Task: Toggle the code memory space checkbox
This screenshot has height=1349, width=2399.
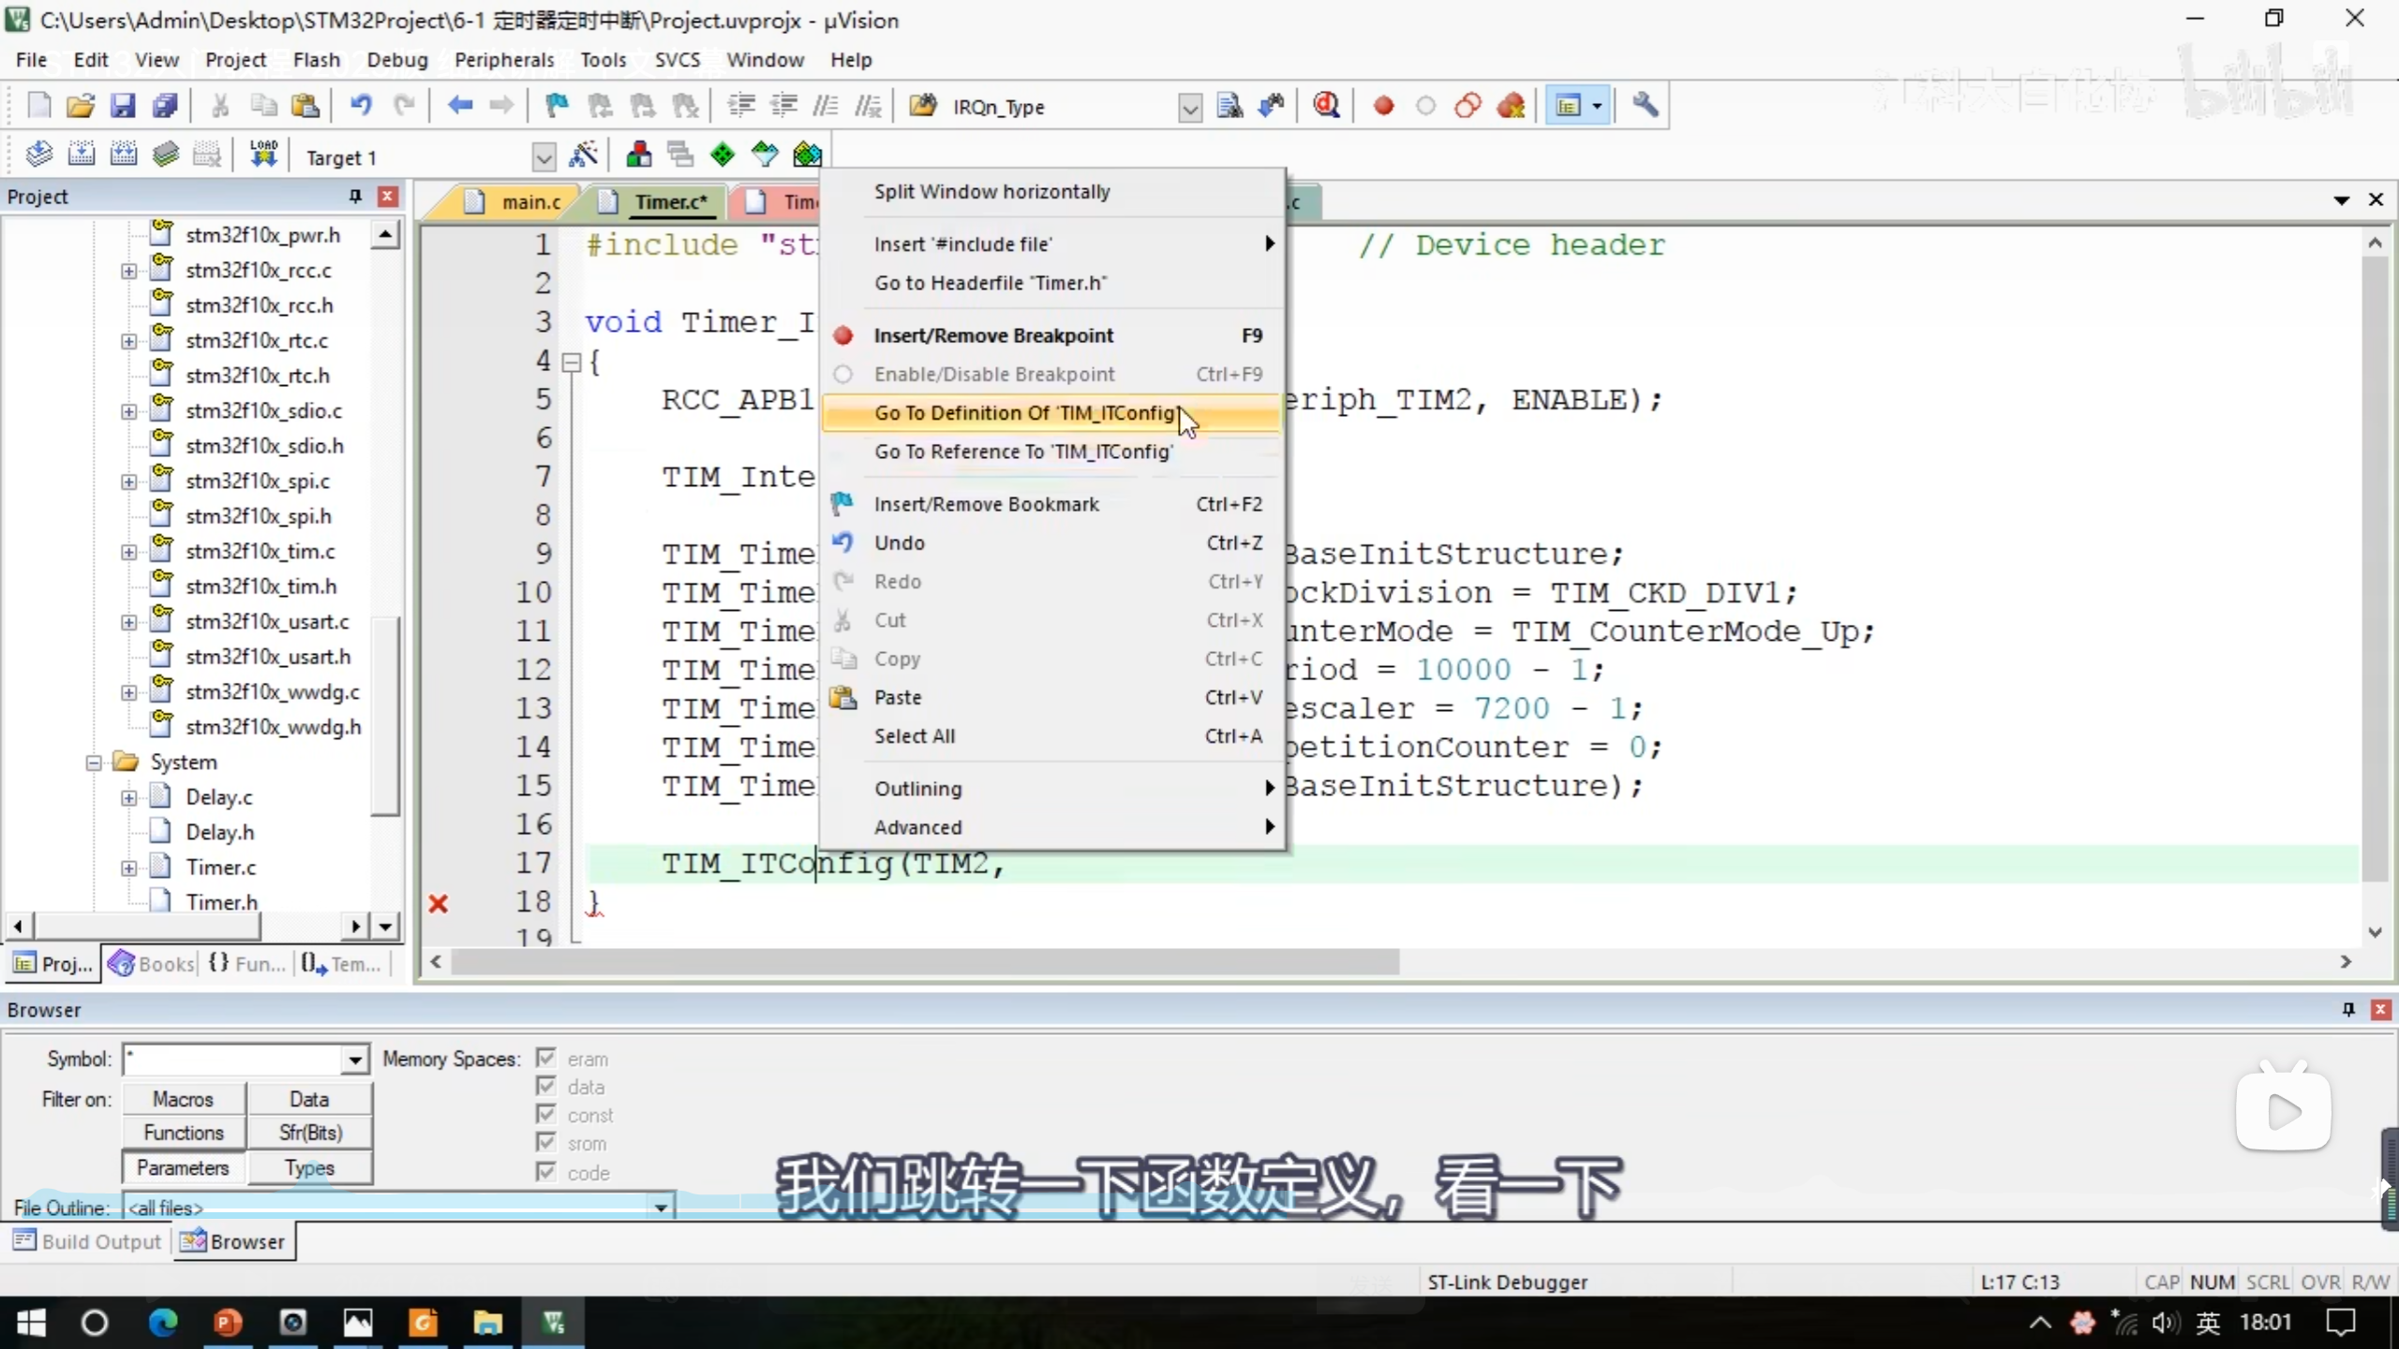Action: click(546, 1172)
